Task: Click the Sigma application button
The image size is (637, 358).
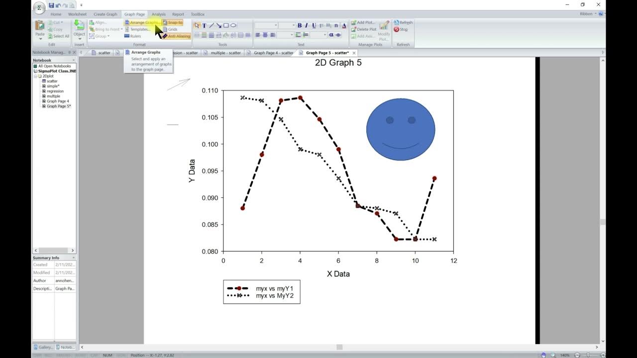Action: click(x=39, y=7)
